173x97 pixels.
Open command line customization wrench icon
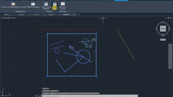pos(40,96)
